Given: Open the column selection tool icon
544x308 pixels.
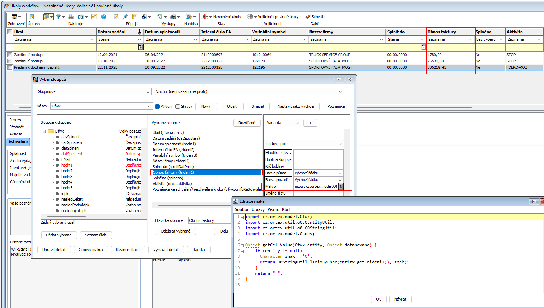Looking at the screenshot, I should coord(46,17).
